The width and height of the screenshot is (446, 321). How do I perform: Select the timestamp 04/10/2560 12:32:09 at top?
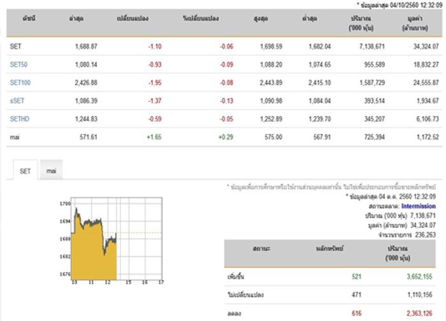click(x=416, y=5)
